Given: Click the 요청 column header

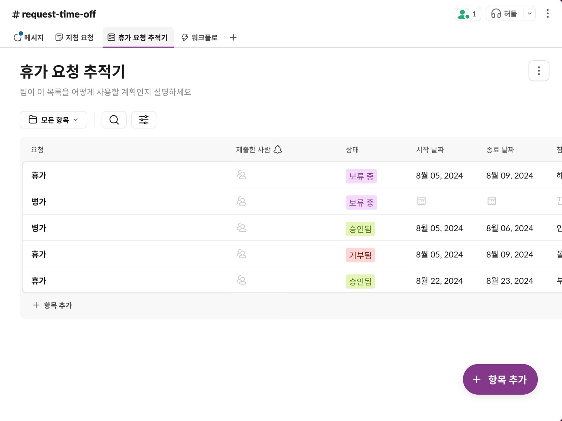Looking at the screenshot, I should [x=37, y=149].
